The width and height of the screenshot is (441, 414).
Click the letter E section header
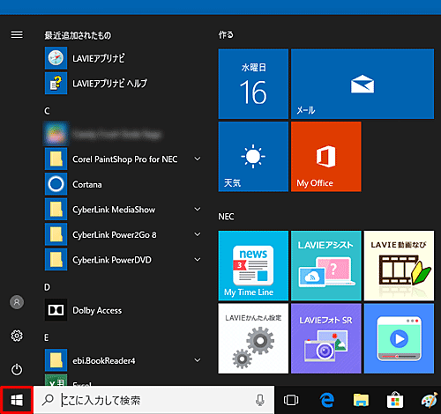pos(47,337)
